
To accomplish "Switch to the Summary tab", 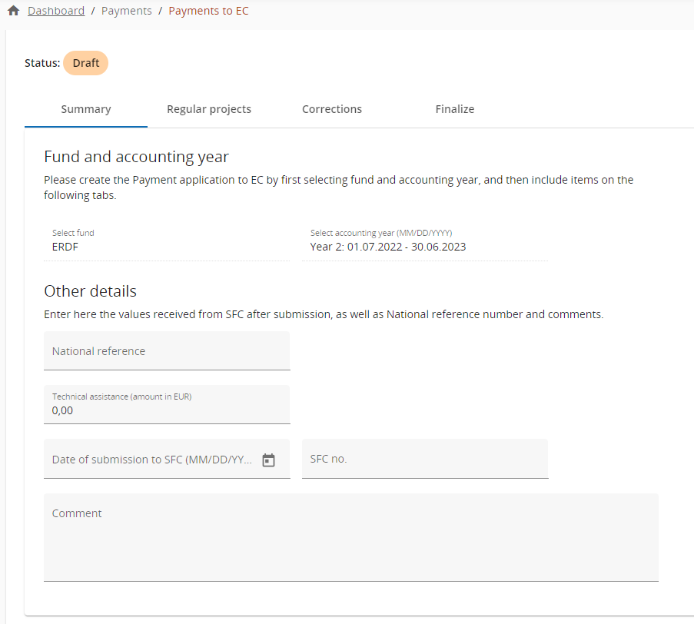I will tap(86, 109).
